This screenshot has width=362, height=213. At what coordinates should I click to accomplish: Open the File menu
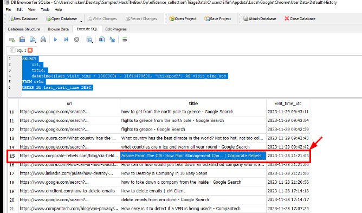click(8, 9)
